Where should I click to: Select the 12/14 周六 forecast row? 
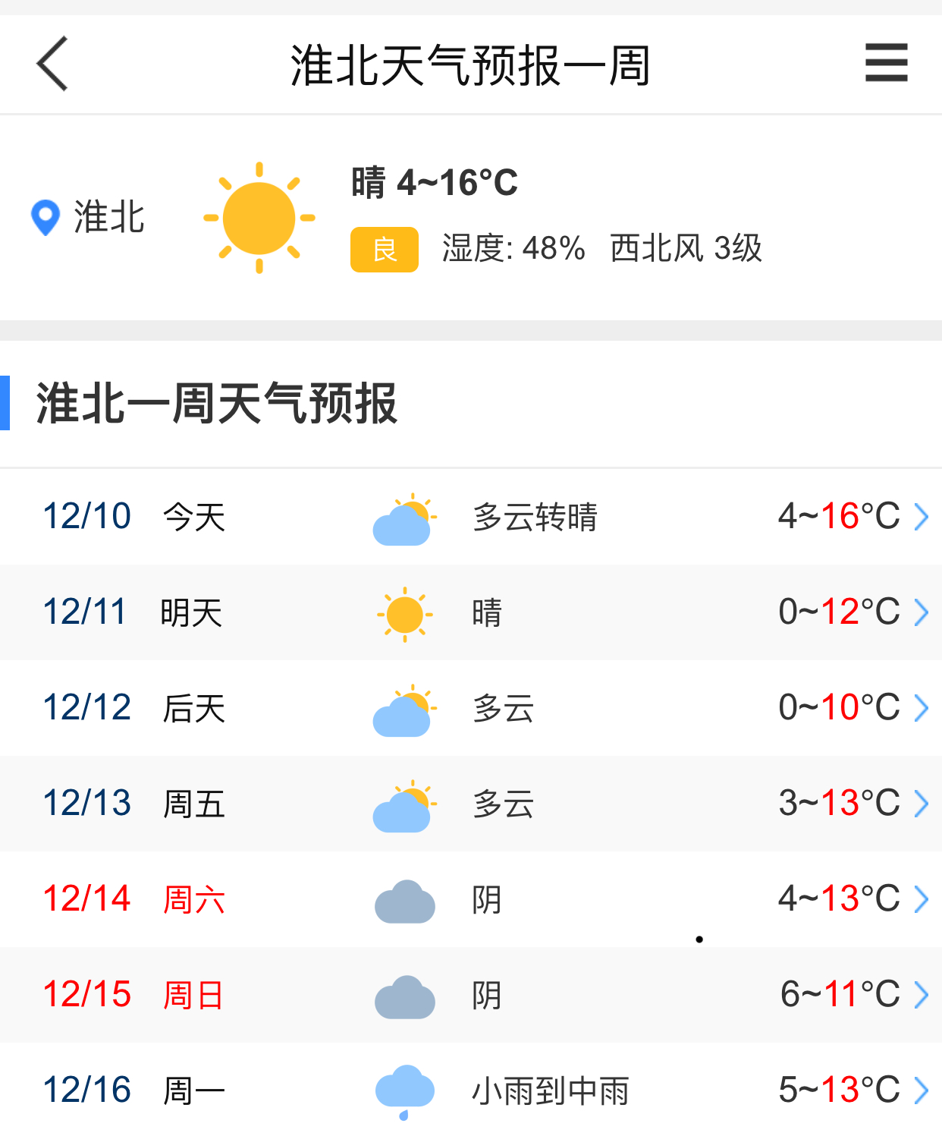tap(471, 899)
